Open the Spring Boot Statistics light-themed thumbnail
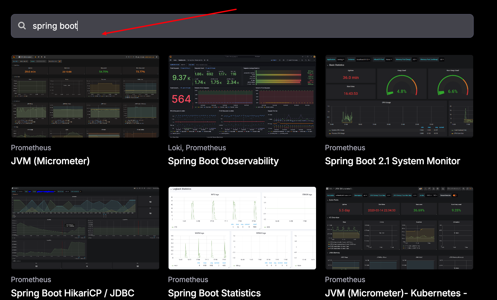This screenshot has height=300, width=497. tap(242, 228)
